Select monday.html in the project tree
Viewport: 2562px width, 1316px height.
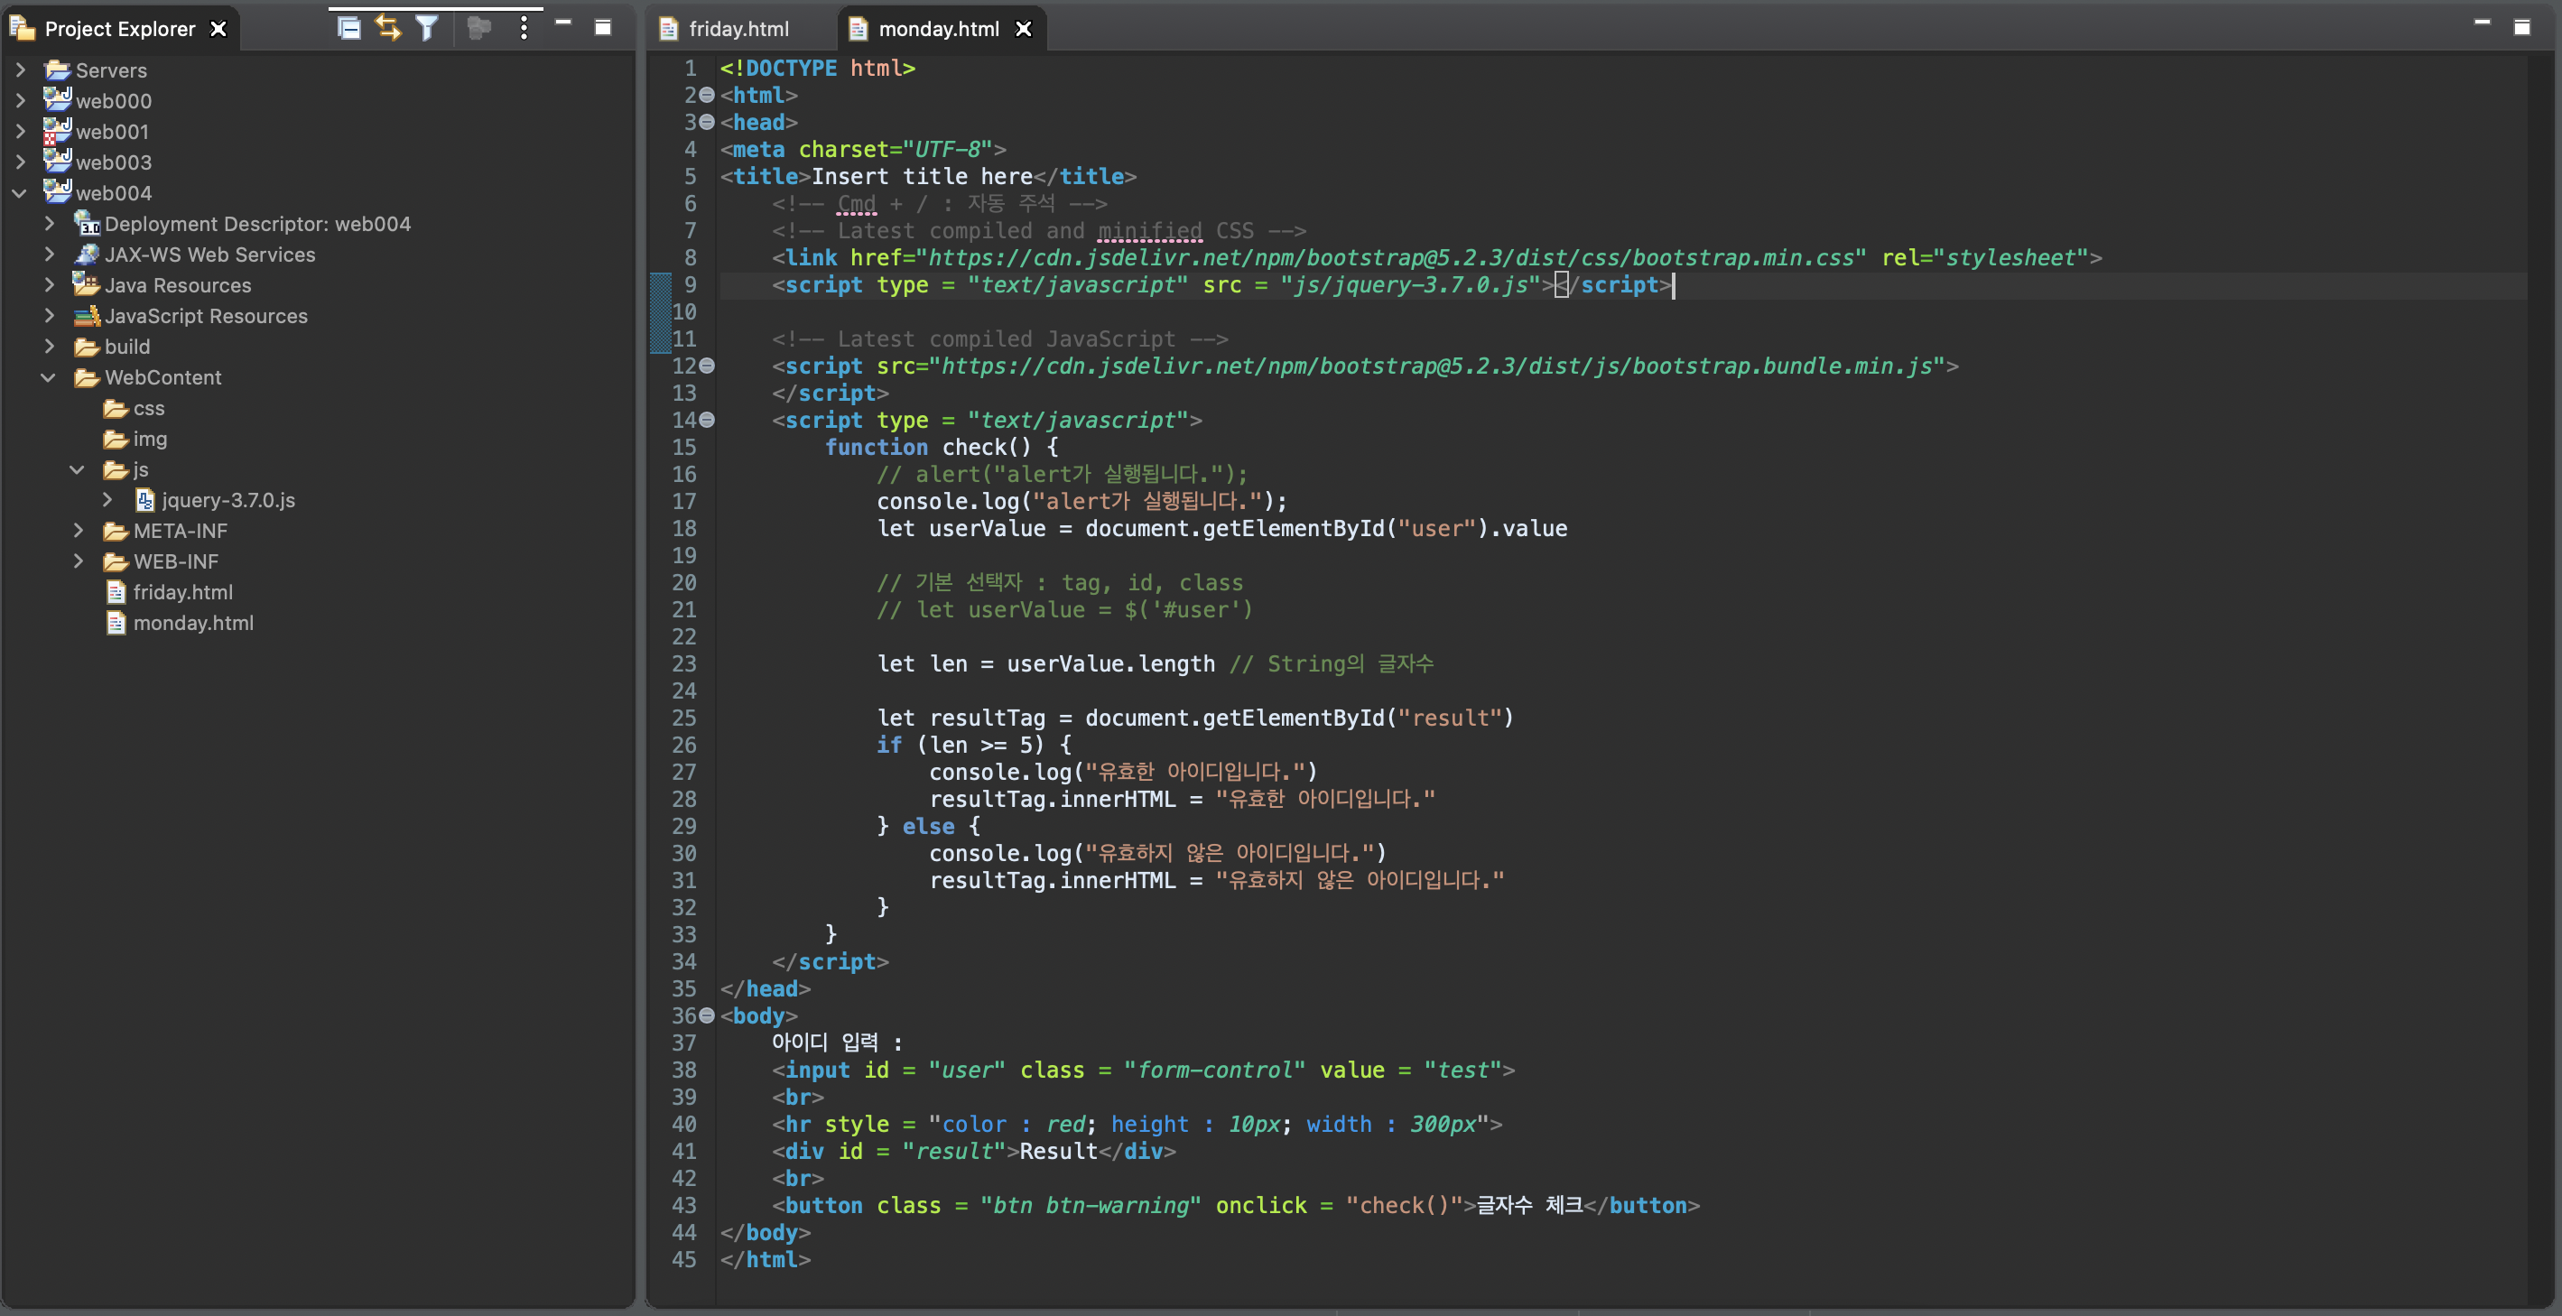[x=193, y=624]
